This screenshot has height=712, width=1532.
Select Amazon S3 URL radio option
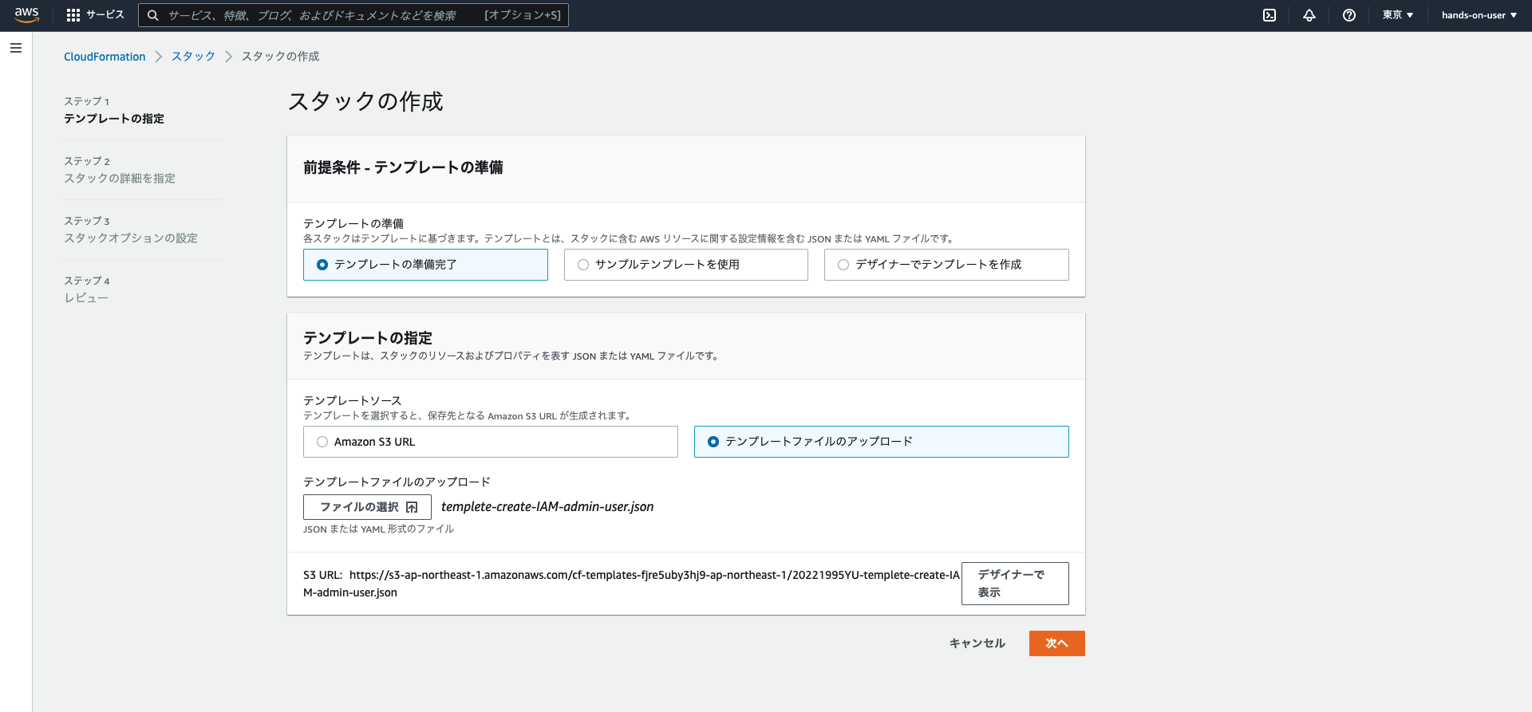pos(491,442)
